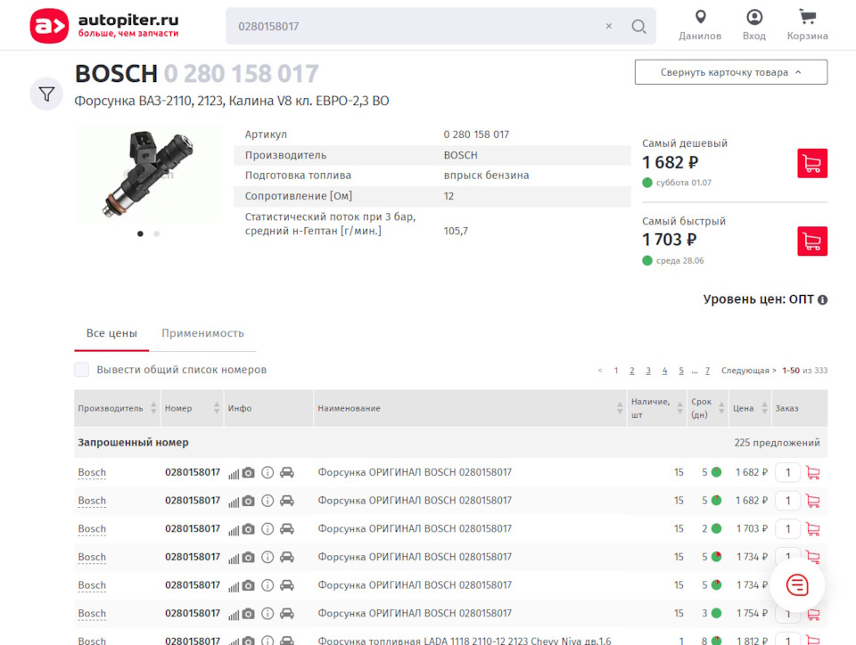Viewport: 856px width, 645px height.
Task: Click the filter funnel icon
Action: pos(46,94)
